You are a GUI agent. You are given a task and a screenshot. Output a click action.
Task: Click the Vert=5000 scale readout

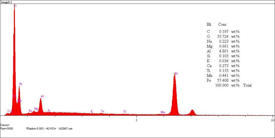[7, 128]
